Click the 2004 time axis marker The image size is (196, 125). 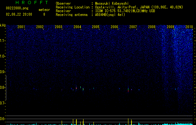pyautogui.click(x=77, y=27)
